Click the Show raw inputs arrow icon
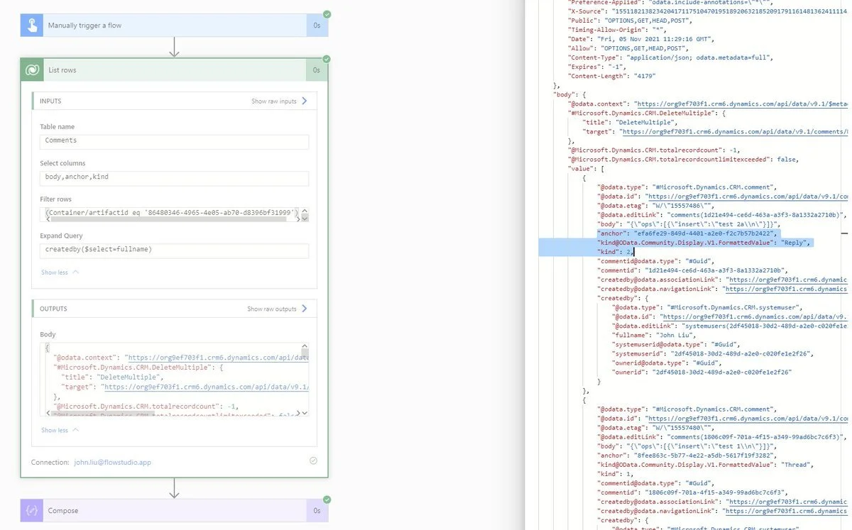The image size is (852, 530). (305, 101)
